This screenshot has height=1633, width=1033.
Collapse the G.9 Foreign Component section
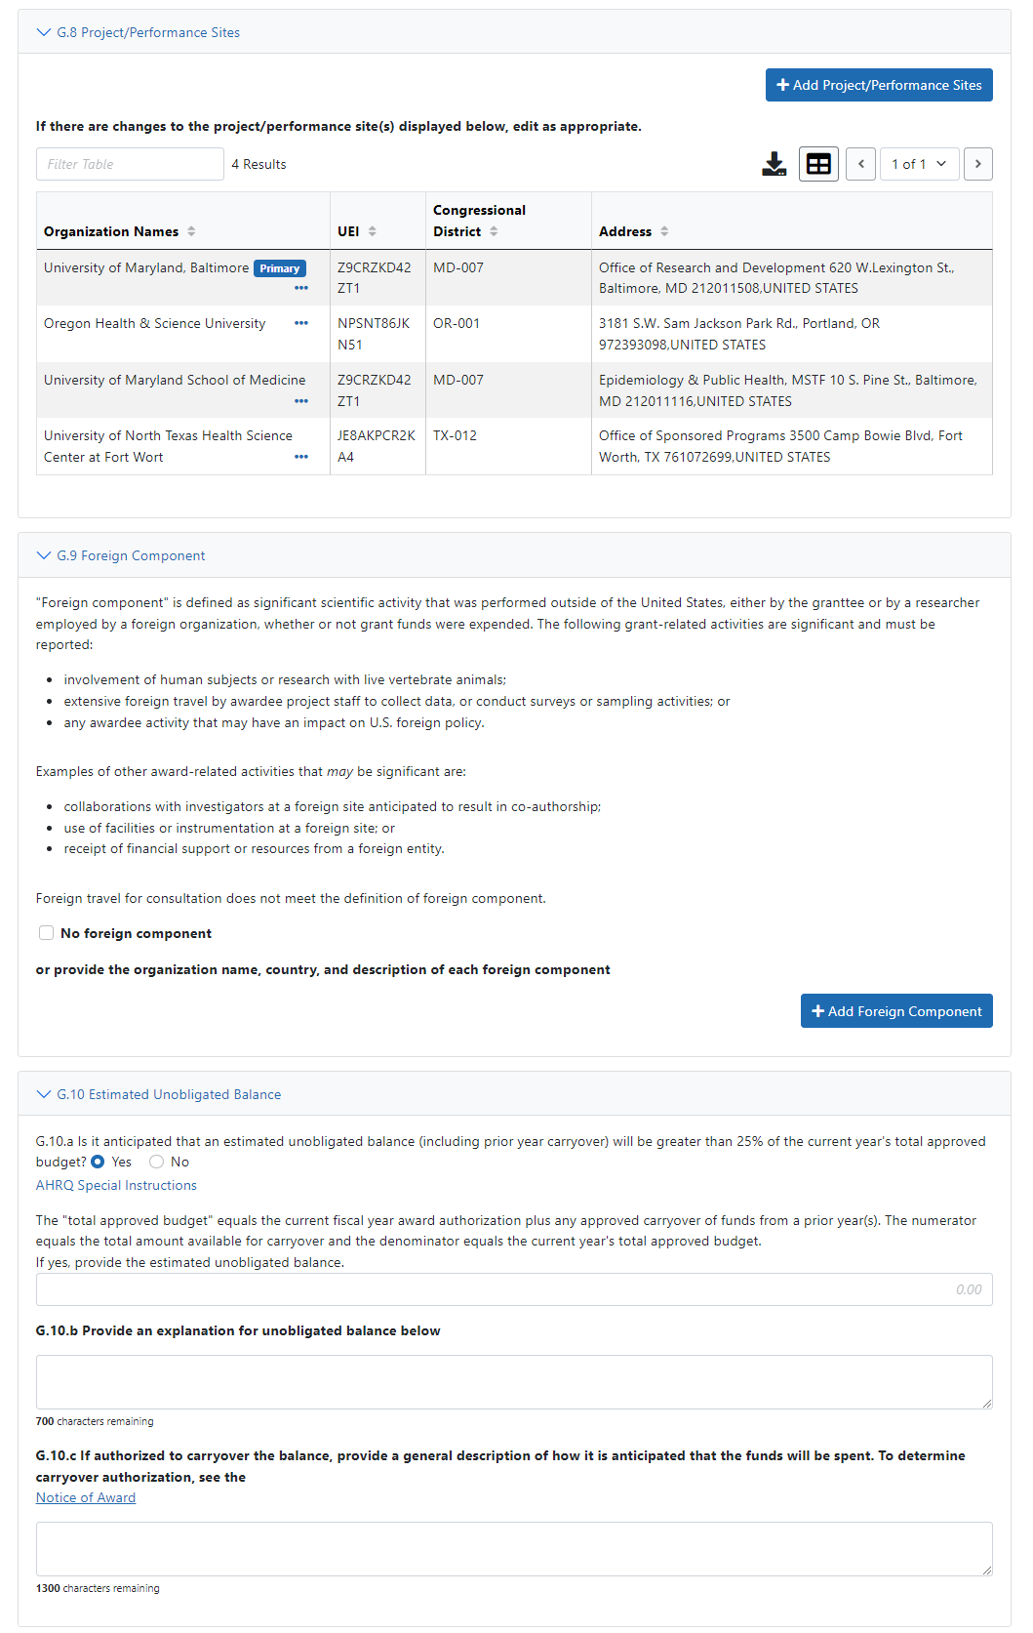(x=44, y=555)
